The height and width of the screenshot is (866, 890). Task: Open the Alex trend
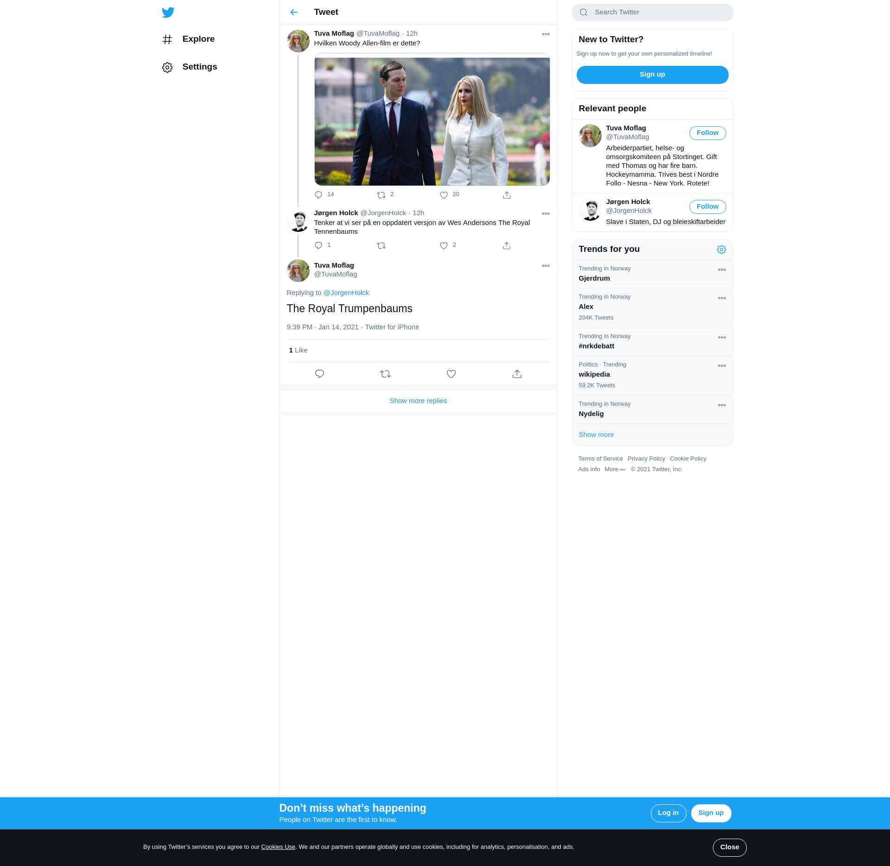tap(652, 308)
